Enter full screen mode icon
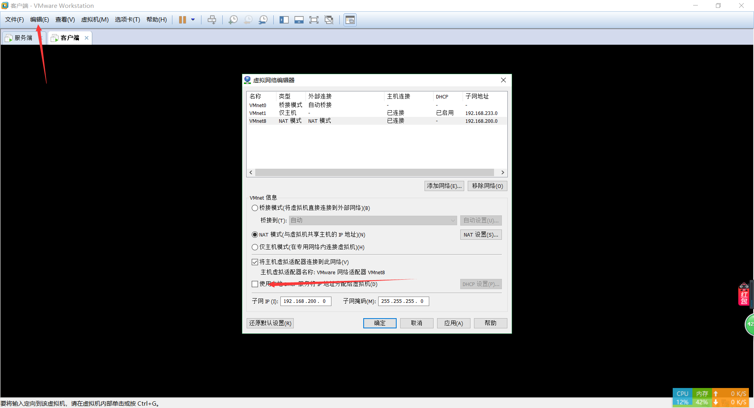Image resolution: width=754 pixels, height=408 pixels. (314, 20)
